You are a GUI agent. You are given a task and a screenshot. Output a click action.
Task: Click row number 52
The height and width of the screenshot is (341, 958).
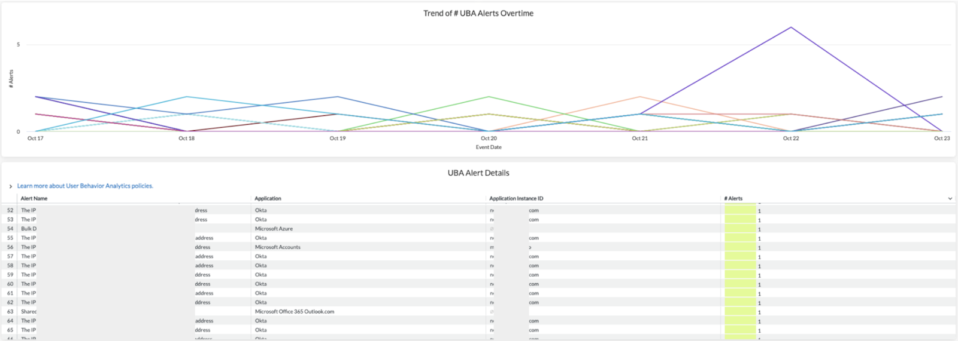point(10,210)
